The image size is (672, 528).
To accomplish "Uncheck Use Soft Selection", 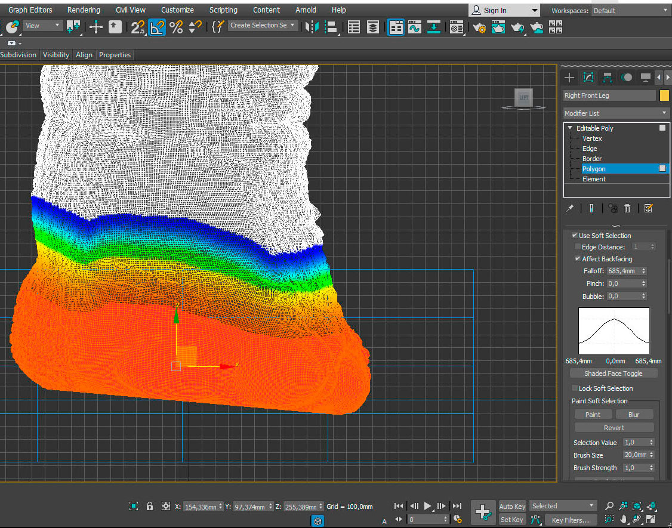I will (575, 236).
